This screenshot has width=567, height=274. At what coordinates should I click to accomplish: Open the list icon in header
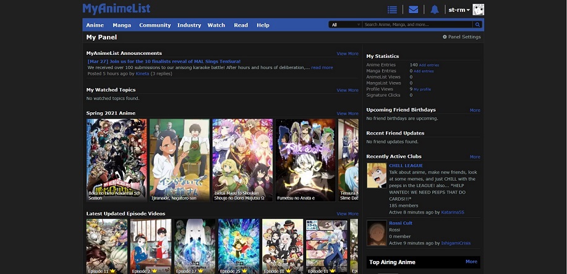(x=392, y=10)
